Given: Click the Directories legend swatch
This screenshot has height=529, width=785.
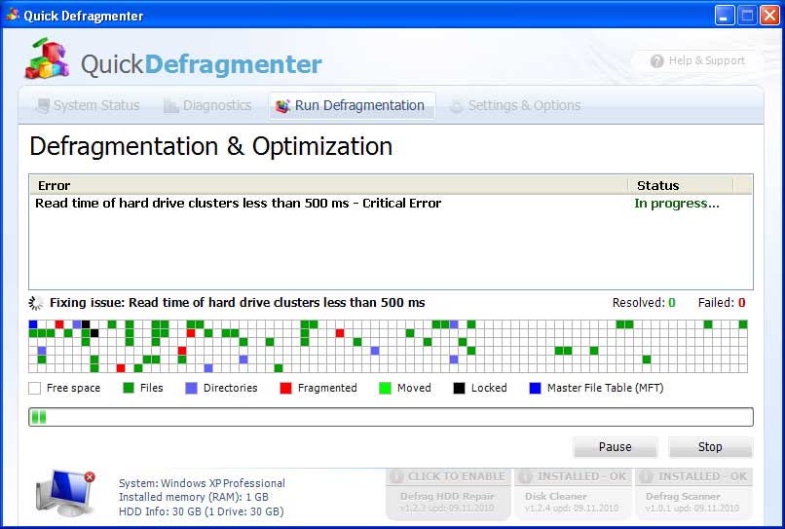Looking at the screenshot, I should pos(191,389).
